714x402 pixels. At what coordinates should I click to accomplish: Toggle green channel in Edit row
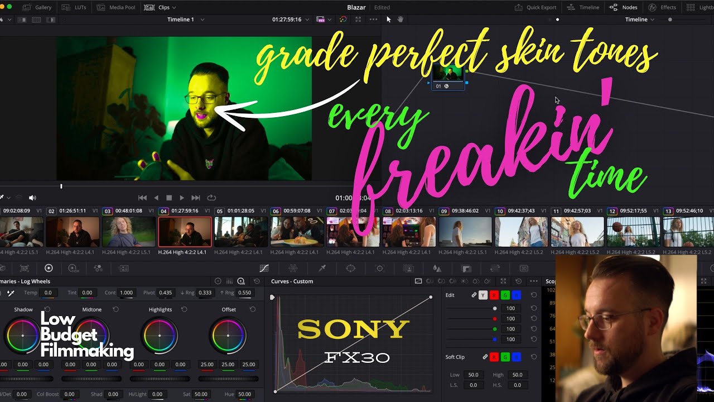[505, 295]
